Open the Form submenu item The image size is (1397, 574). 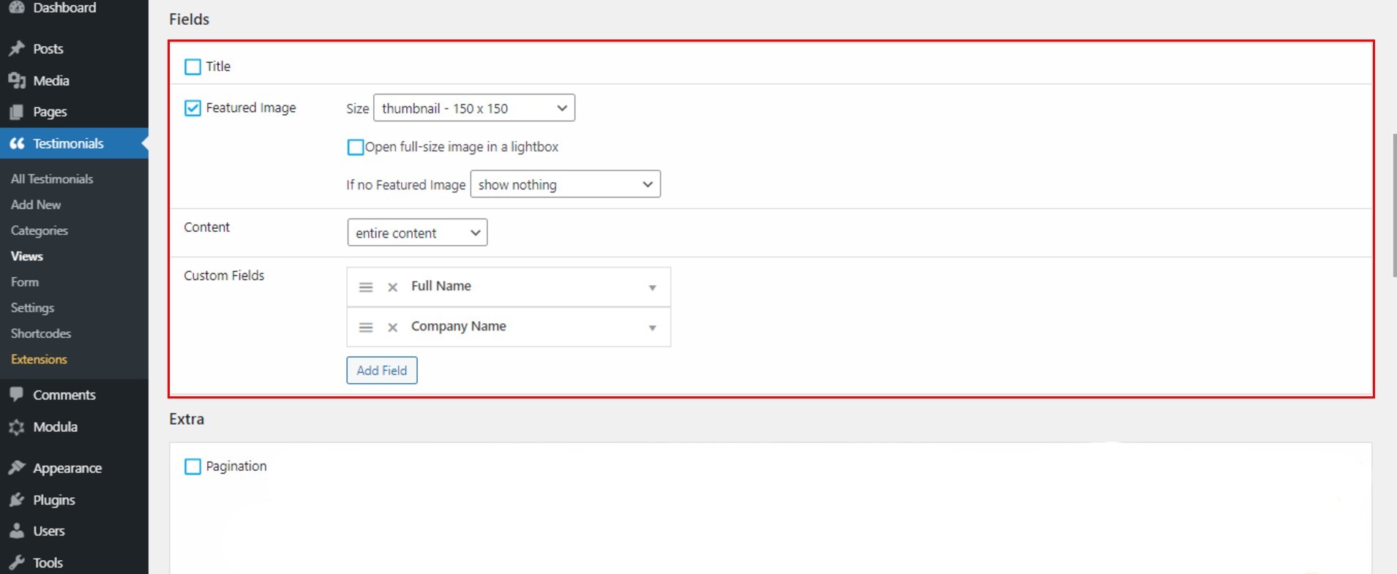tap(25, 282)
